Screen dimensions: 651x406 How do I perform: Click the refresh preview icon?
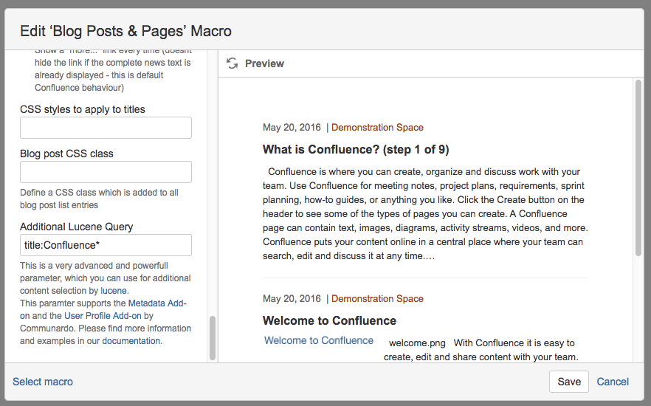tap(232, 63)
